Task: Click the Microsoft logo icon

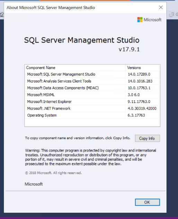Action: click(x=140, y=20)
